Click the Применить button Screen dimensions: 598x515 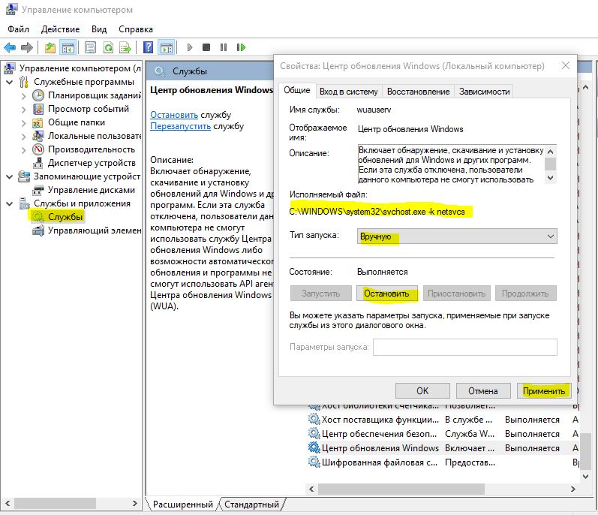tap(543, 391)
